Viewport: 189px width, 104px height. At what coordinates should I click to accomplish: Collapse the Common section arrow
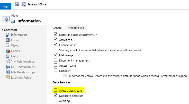(x=2, y=30)
